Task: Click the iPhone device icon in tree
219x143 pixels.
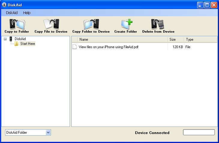Action: [x=11, y=39]
